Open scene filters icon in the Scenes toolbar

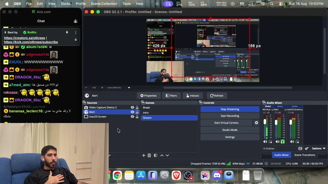[155, 155]
